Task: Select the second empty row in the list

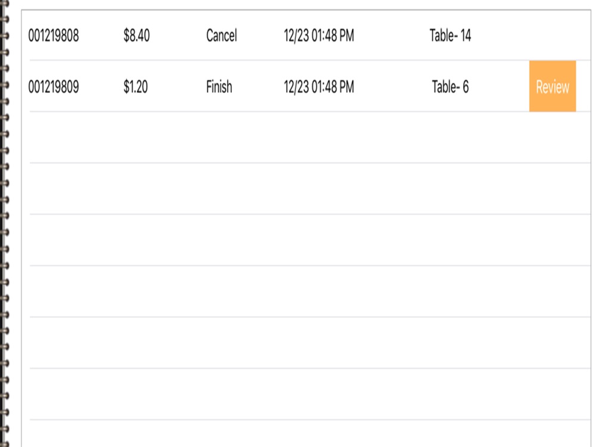Action: coord(310,188)
